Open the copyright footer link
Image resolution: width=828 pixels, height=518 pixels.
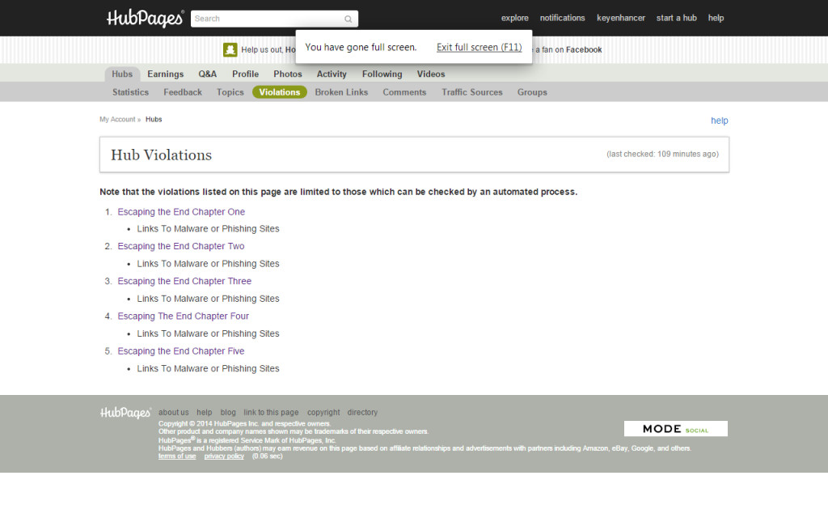pos(323,412)
